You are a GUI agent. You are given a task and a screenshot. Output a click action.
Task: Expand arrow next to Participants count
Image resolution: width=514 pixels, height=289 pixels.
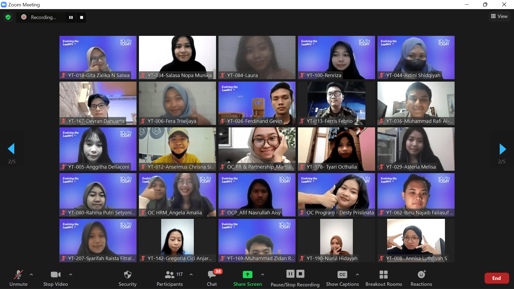click(x=191, y=275)
